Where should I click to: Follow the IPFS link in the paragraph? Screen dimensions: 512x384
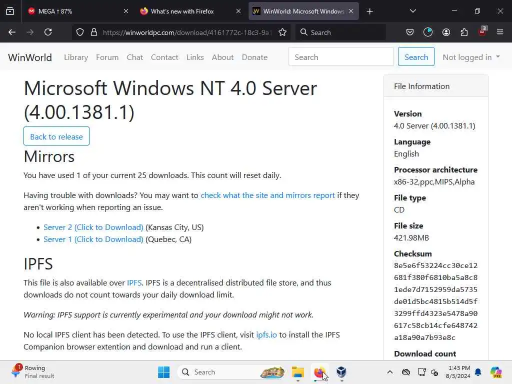(134, 283)
